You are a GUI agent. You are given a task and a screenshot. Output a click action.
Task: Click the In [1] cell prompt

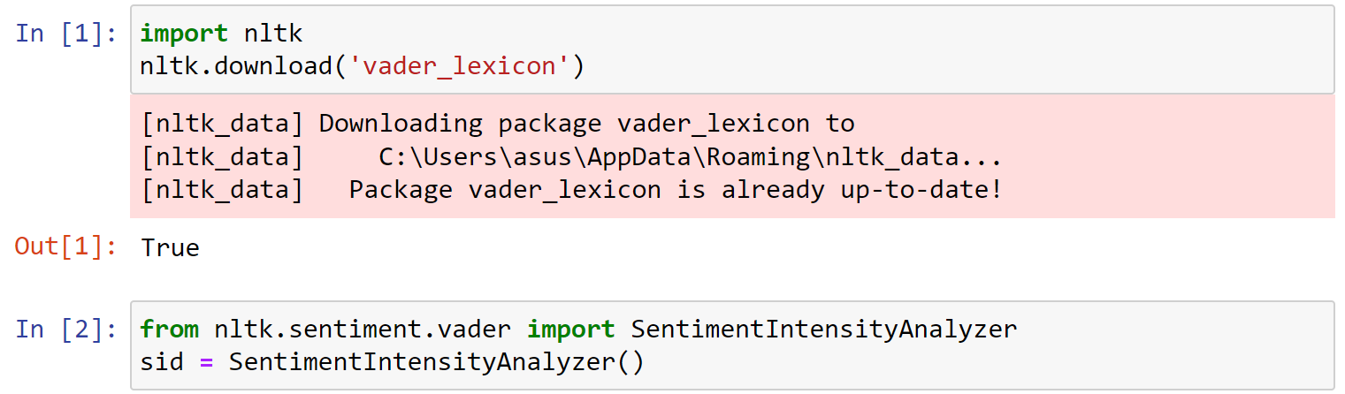click(x=66, y=34)
